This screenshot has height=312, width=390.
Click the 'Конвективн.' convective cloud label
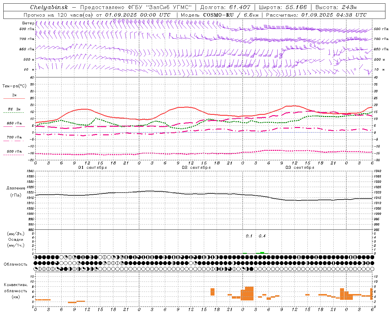[16, 285]
